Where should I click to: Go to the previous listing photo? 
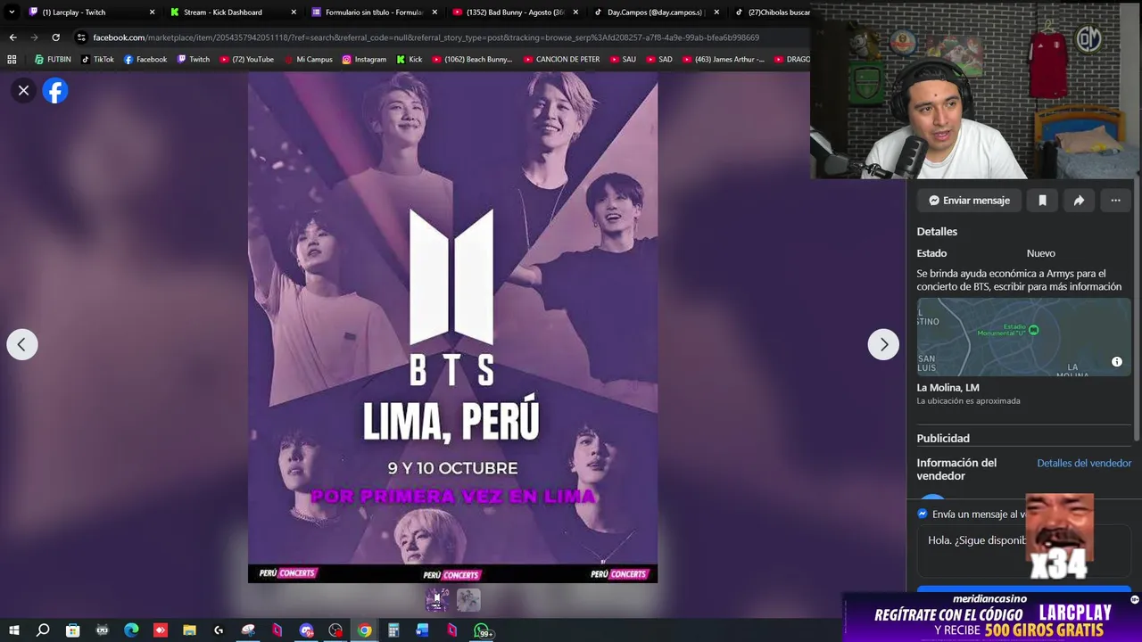pos(22,344)
